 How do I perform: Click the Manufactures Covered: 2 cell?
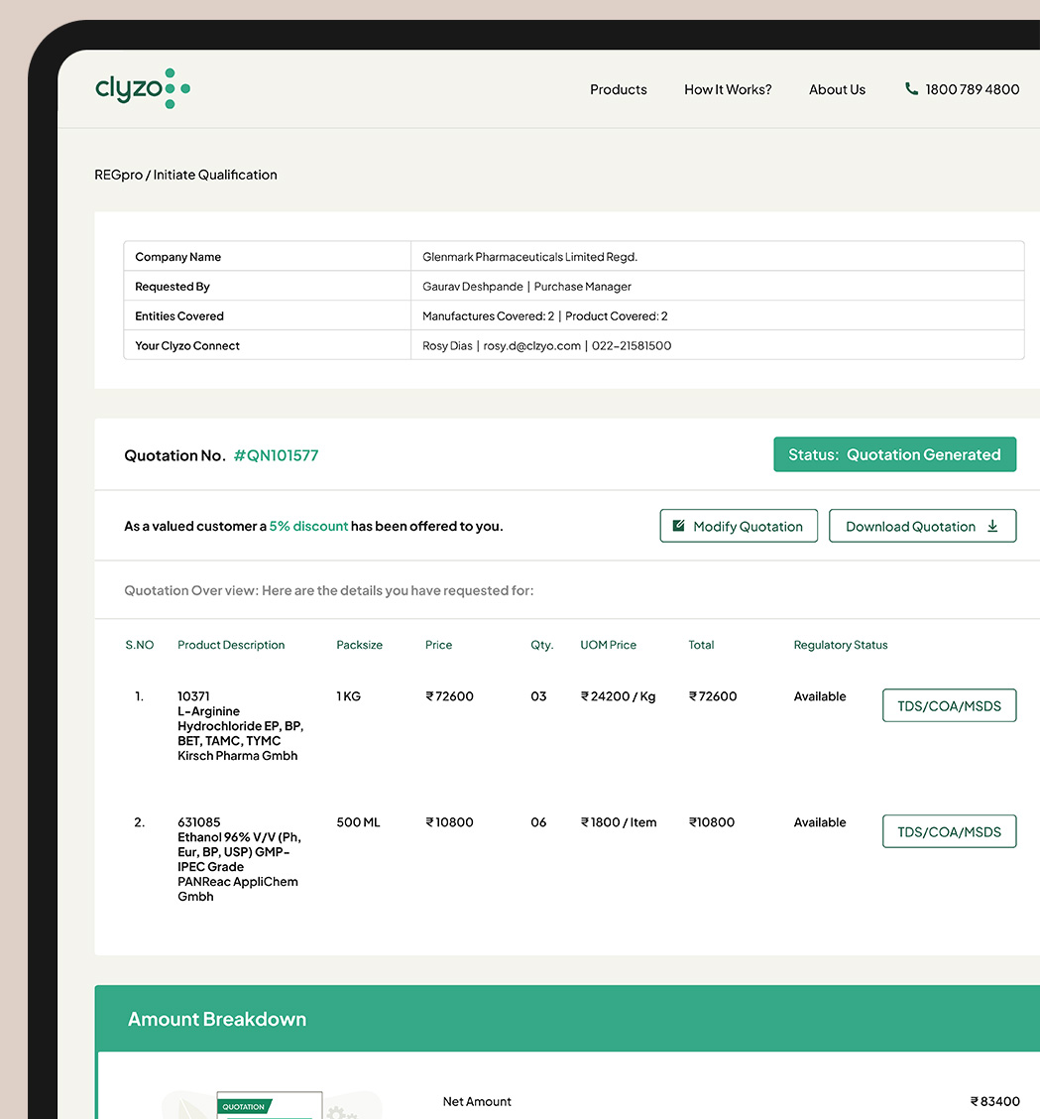pos(718,316)
